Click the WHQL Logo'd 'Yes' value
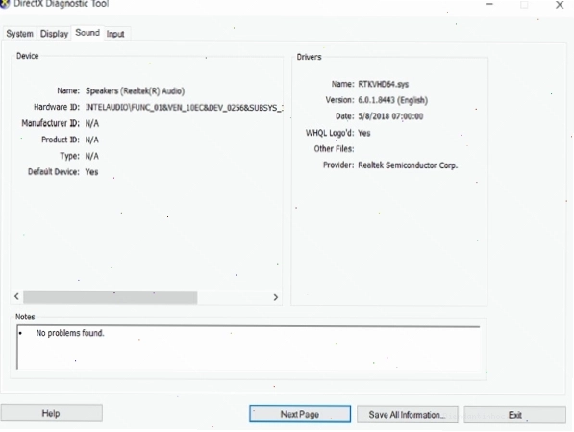Viewport: 574px width, 432px height. pyautogui.click(x=363, y=133)
